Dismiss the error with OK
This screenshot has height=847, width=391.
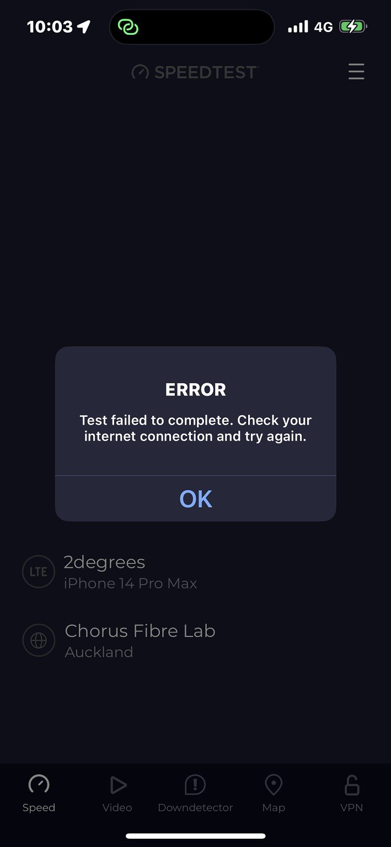(195, 498)
